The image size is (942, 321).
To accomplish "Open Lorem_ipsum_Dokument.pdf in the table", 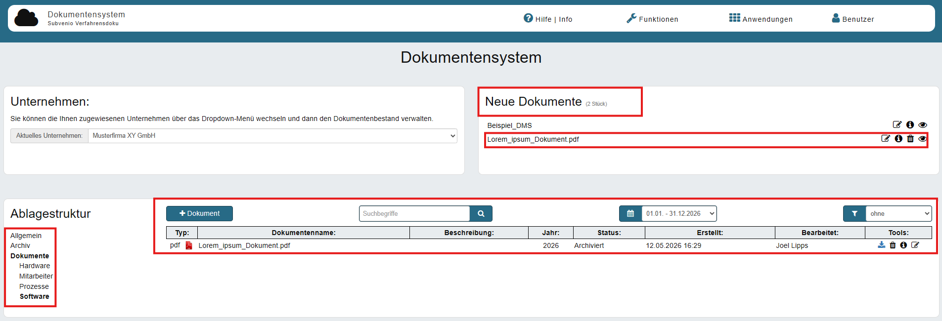I will (x=244, y=245).
